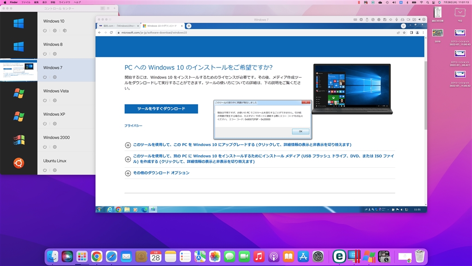Click the OK button in the error dialog

pos(301,131)
